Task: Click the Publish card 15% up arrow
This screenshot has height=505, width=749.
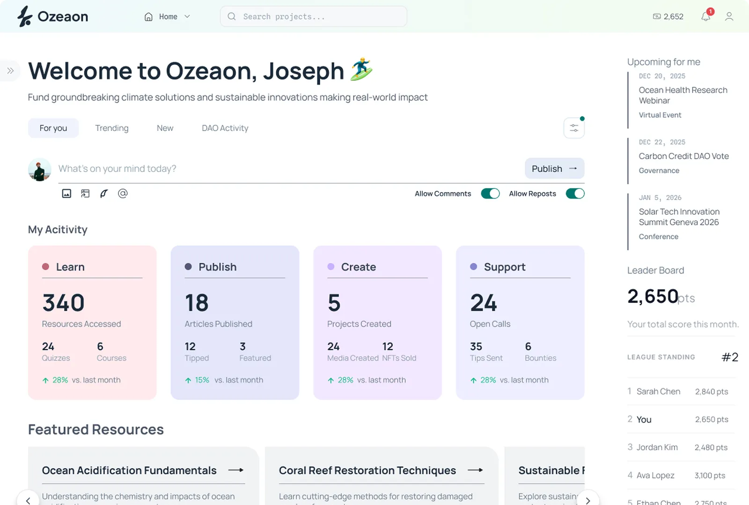Action: [x=188, y=381]
